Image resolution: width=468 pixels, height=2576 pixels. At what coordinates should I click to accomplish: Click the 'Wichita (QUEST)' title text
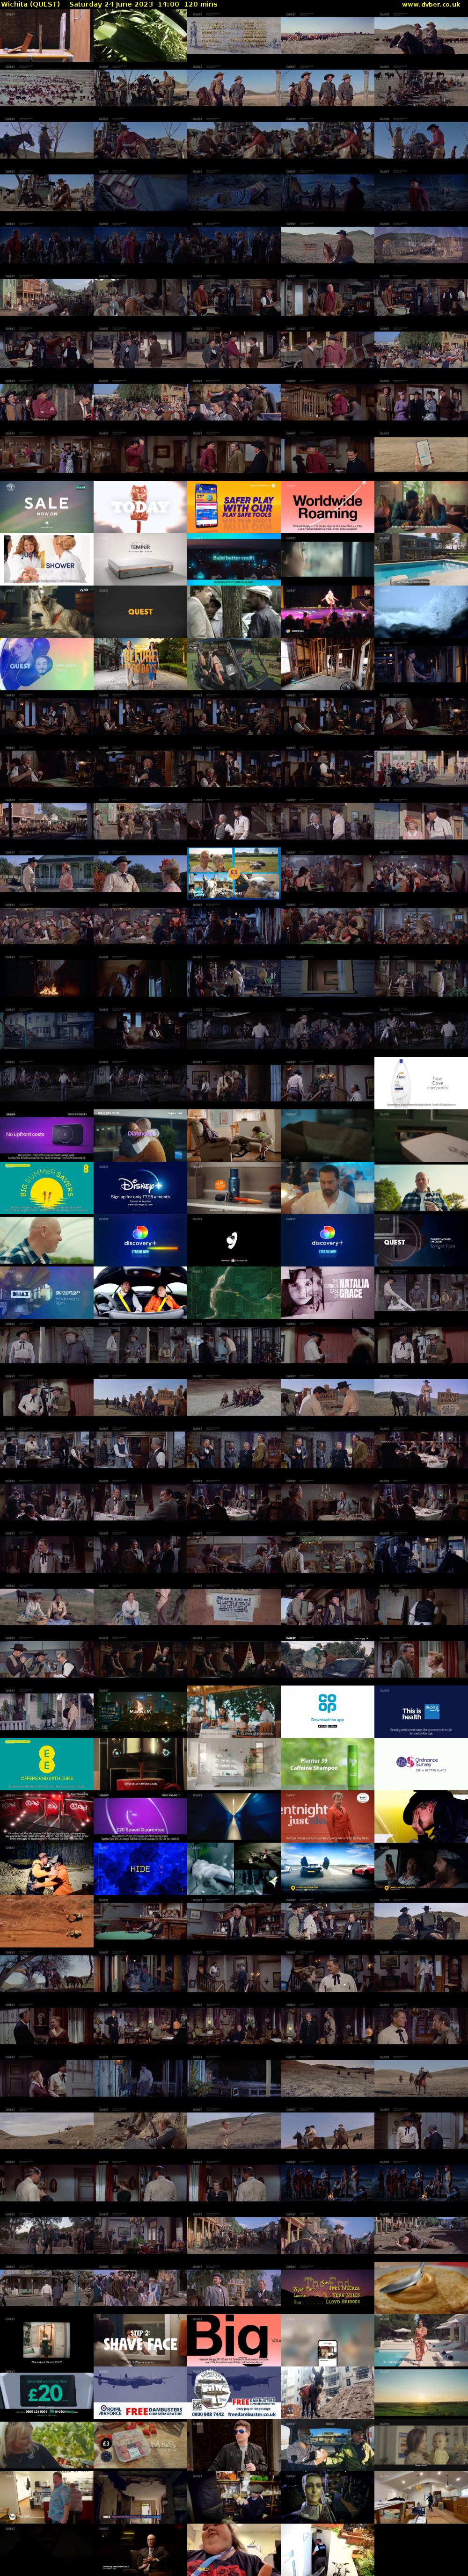(x=31, y=4)
